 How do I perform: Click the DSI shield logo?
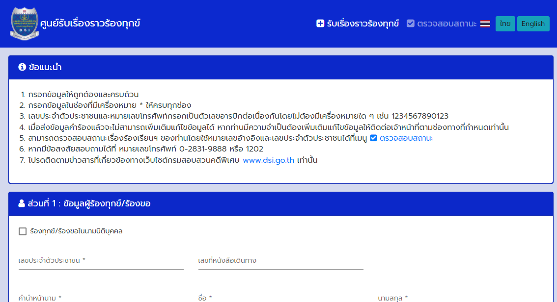(24, 24)
